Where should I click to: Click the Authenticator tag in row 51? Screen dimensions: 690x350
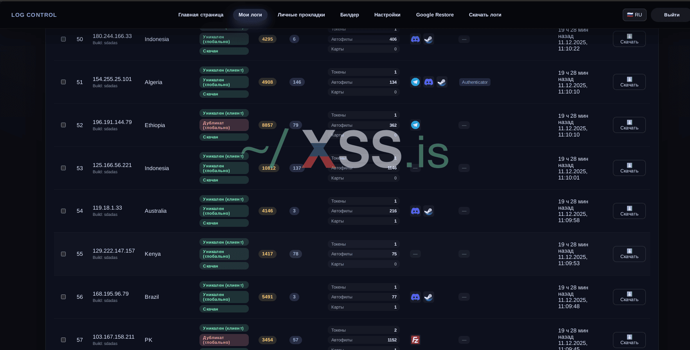click(475, 82)
